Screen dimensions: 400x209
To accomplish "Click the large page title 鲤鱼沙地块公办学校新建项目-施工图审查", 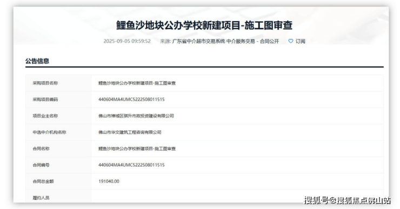I will [204, 25].
